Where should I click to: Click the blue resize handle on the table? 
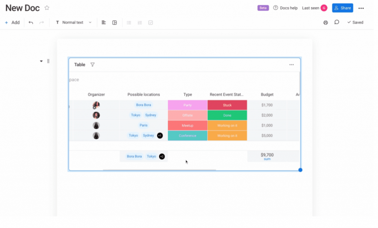click(300, 170)
